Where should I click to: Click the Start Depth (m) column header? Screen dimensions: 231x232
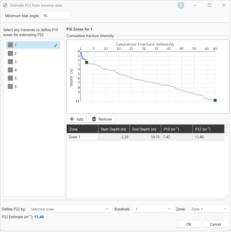point(114,129)
